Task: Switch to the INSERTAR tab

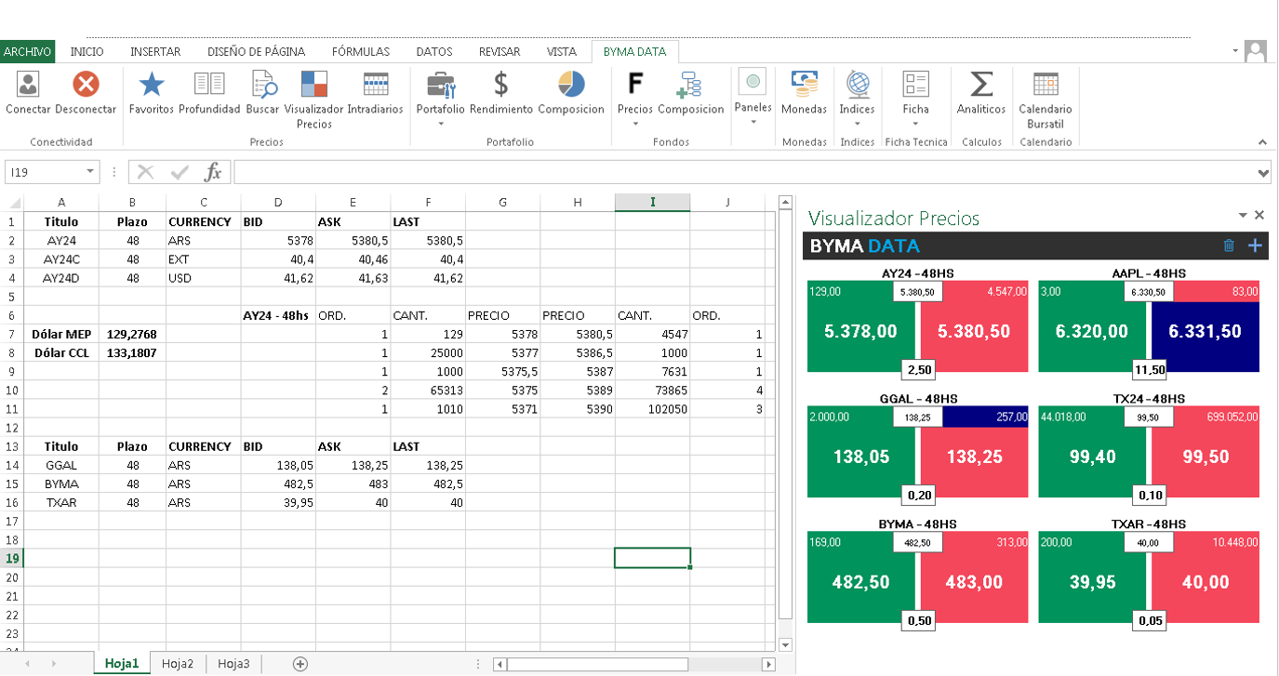Action: click(155, 52)
